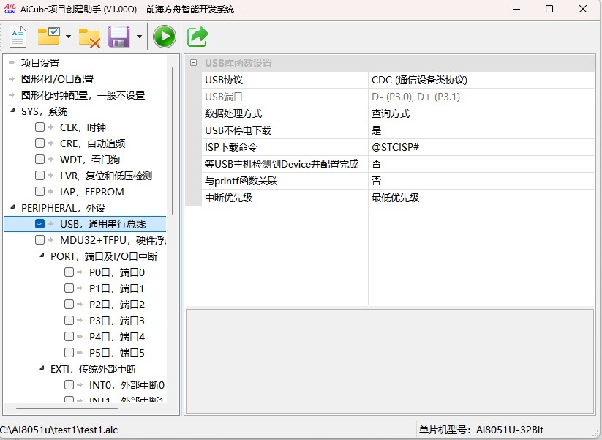Screen dimensions: 602x440
Task: Edit ISP下载命令 value @STCISP#
Action: [481, 147]
